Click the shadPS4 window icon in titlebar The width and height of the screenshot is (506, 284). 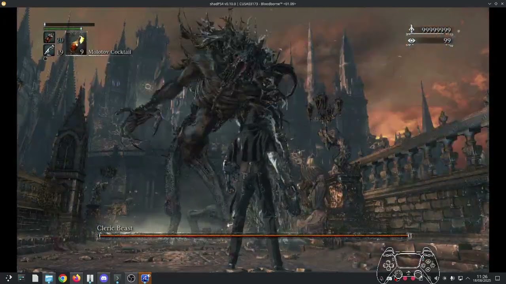[x=4, y=4]
